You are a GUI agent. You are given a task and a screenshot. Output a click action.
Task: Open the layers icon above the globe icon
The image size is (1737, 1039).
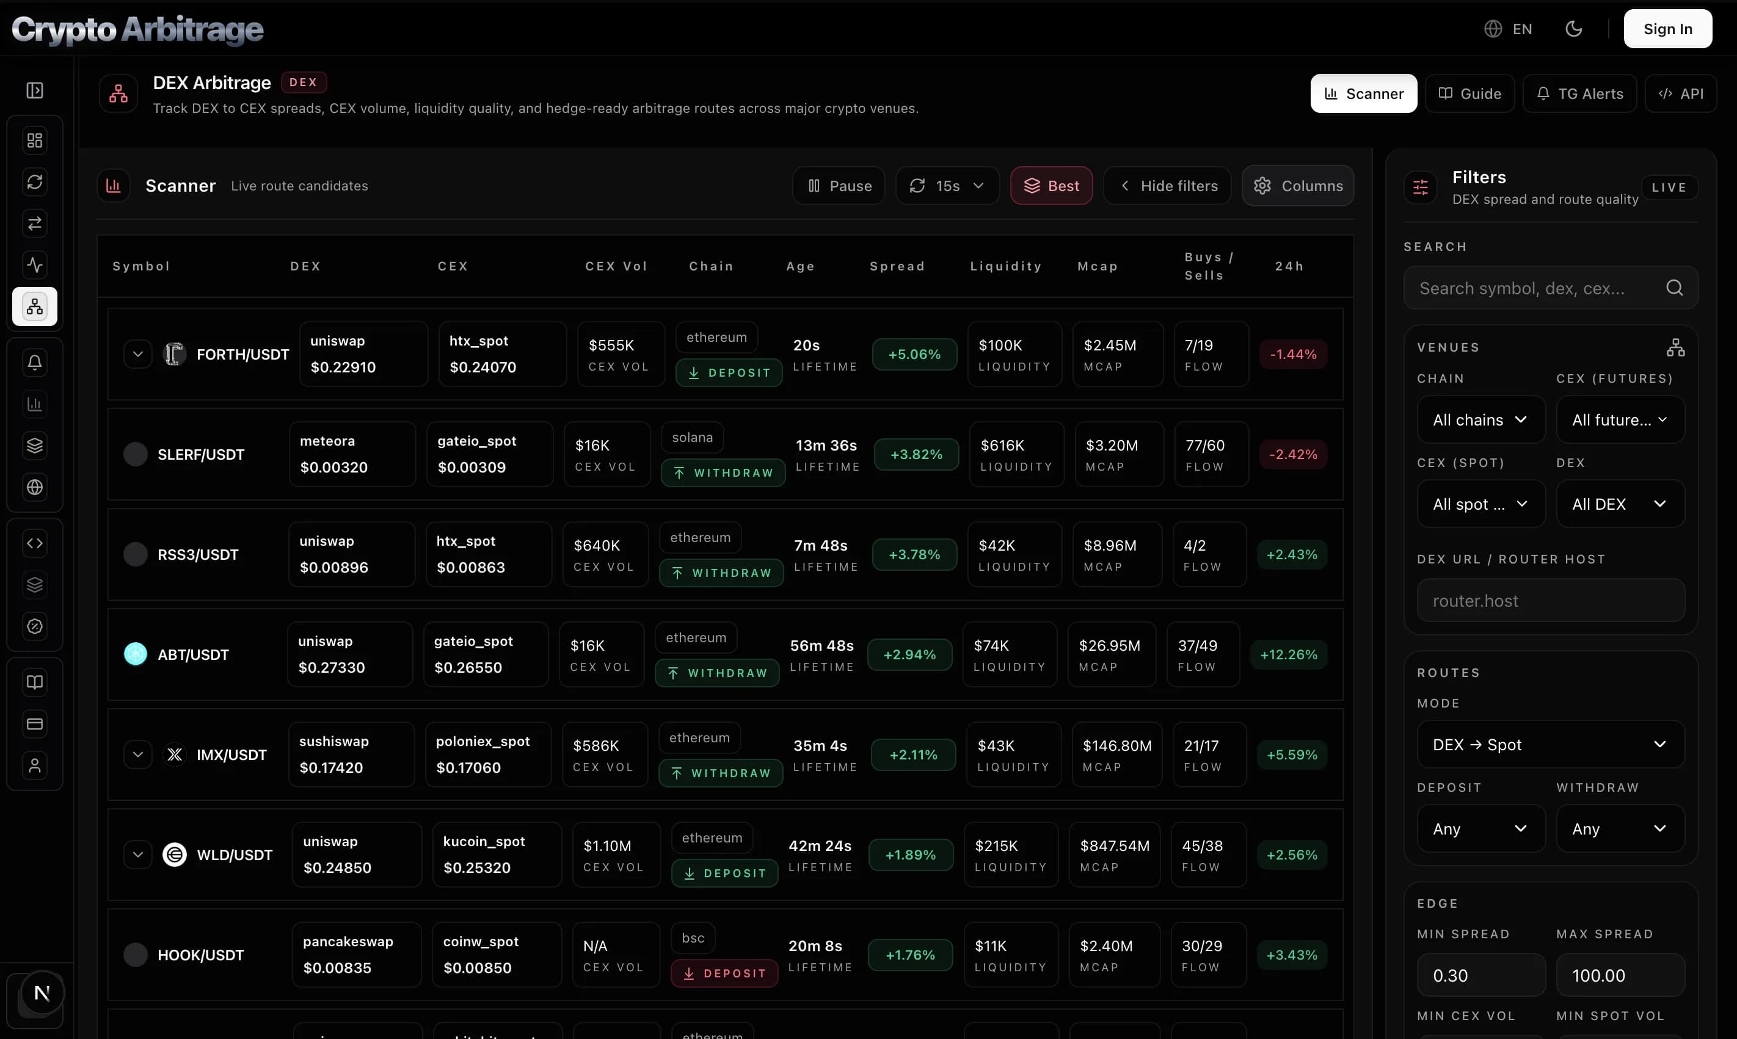click(x=34, y=445)
